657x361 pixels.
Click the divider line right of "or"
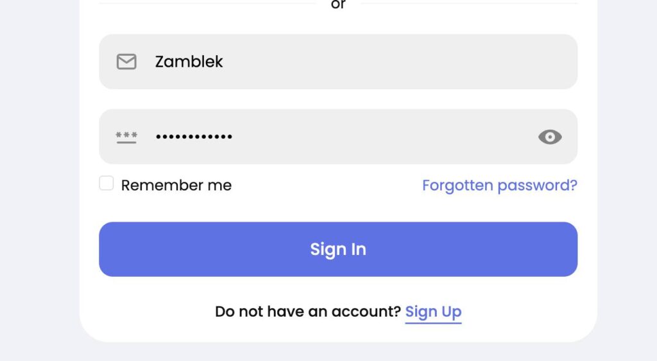click(469, 3)
